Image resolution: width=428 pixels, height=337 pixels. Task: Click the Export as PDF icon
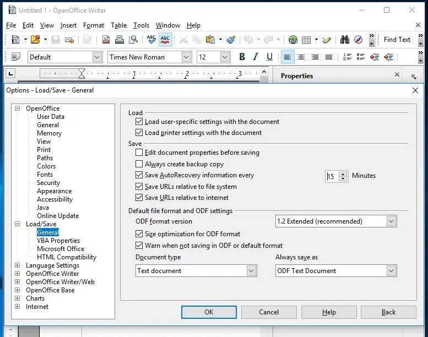click(x=106, y=40)
